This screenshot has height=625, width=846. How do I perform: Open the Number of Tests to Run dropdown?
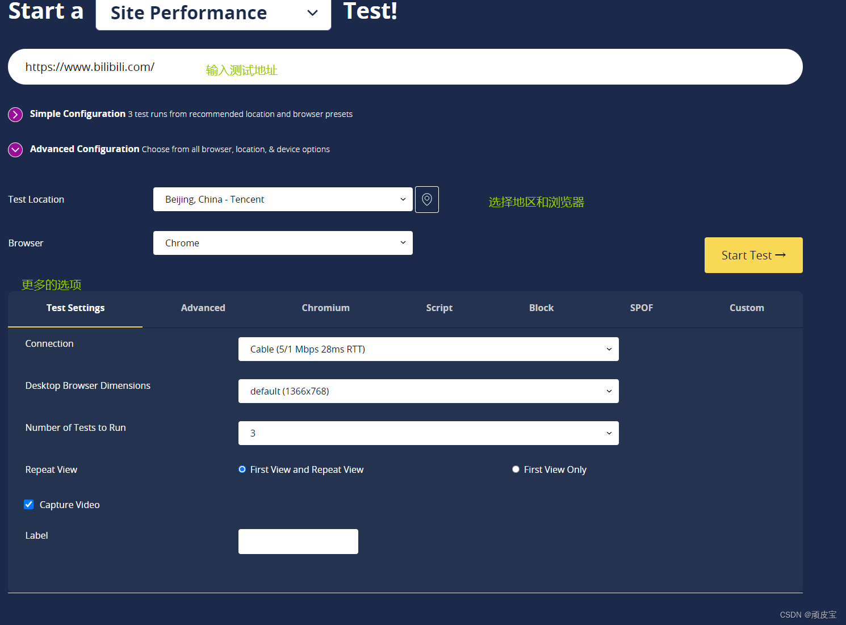click(429, 433)
